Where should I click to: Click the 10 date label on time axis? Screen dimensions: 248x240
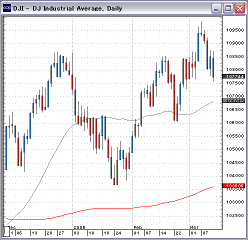pyautogui.click(x=91, y=233)
